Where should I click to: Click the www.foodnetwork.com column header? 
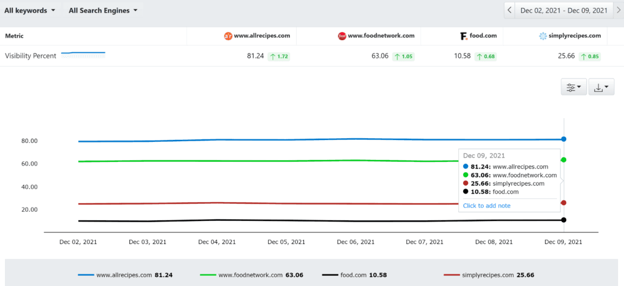click(381, 36)
